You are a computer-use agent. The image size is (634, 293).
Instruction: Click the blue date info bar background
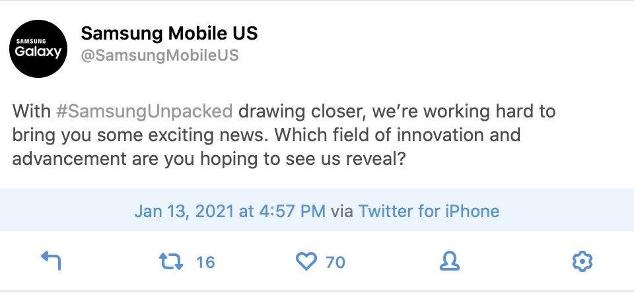coord(317,210)
